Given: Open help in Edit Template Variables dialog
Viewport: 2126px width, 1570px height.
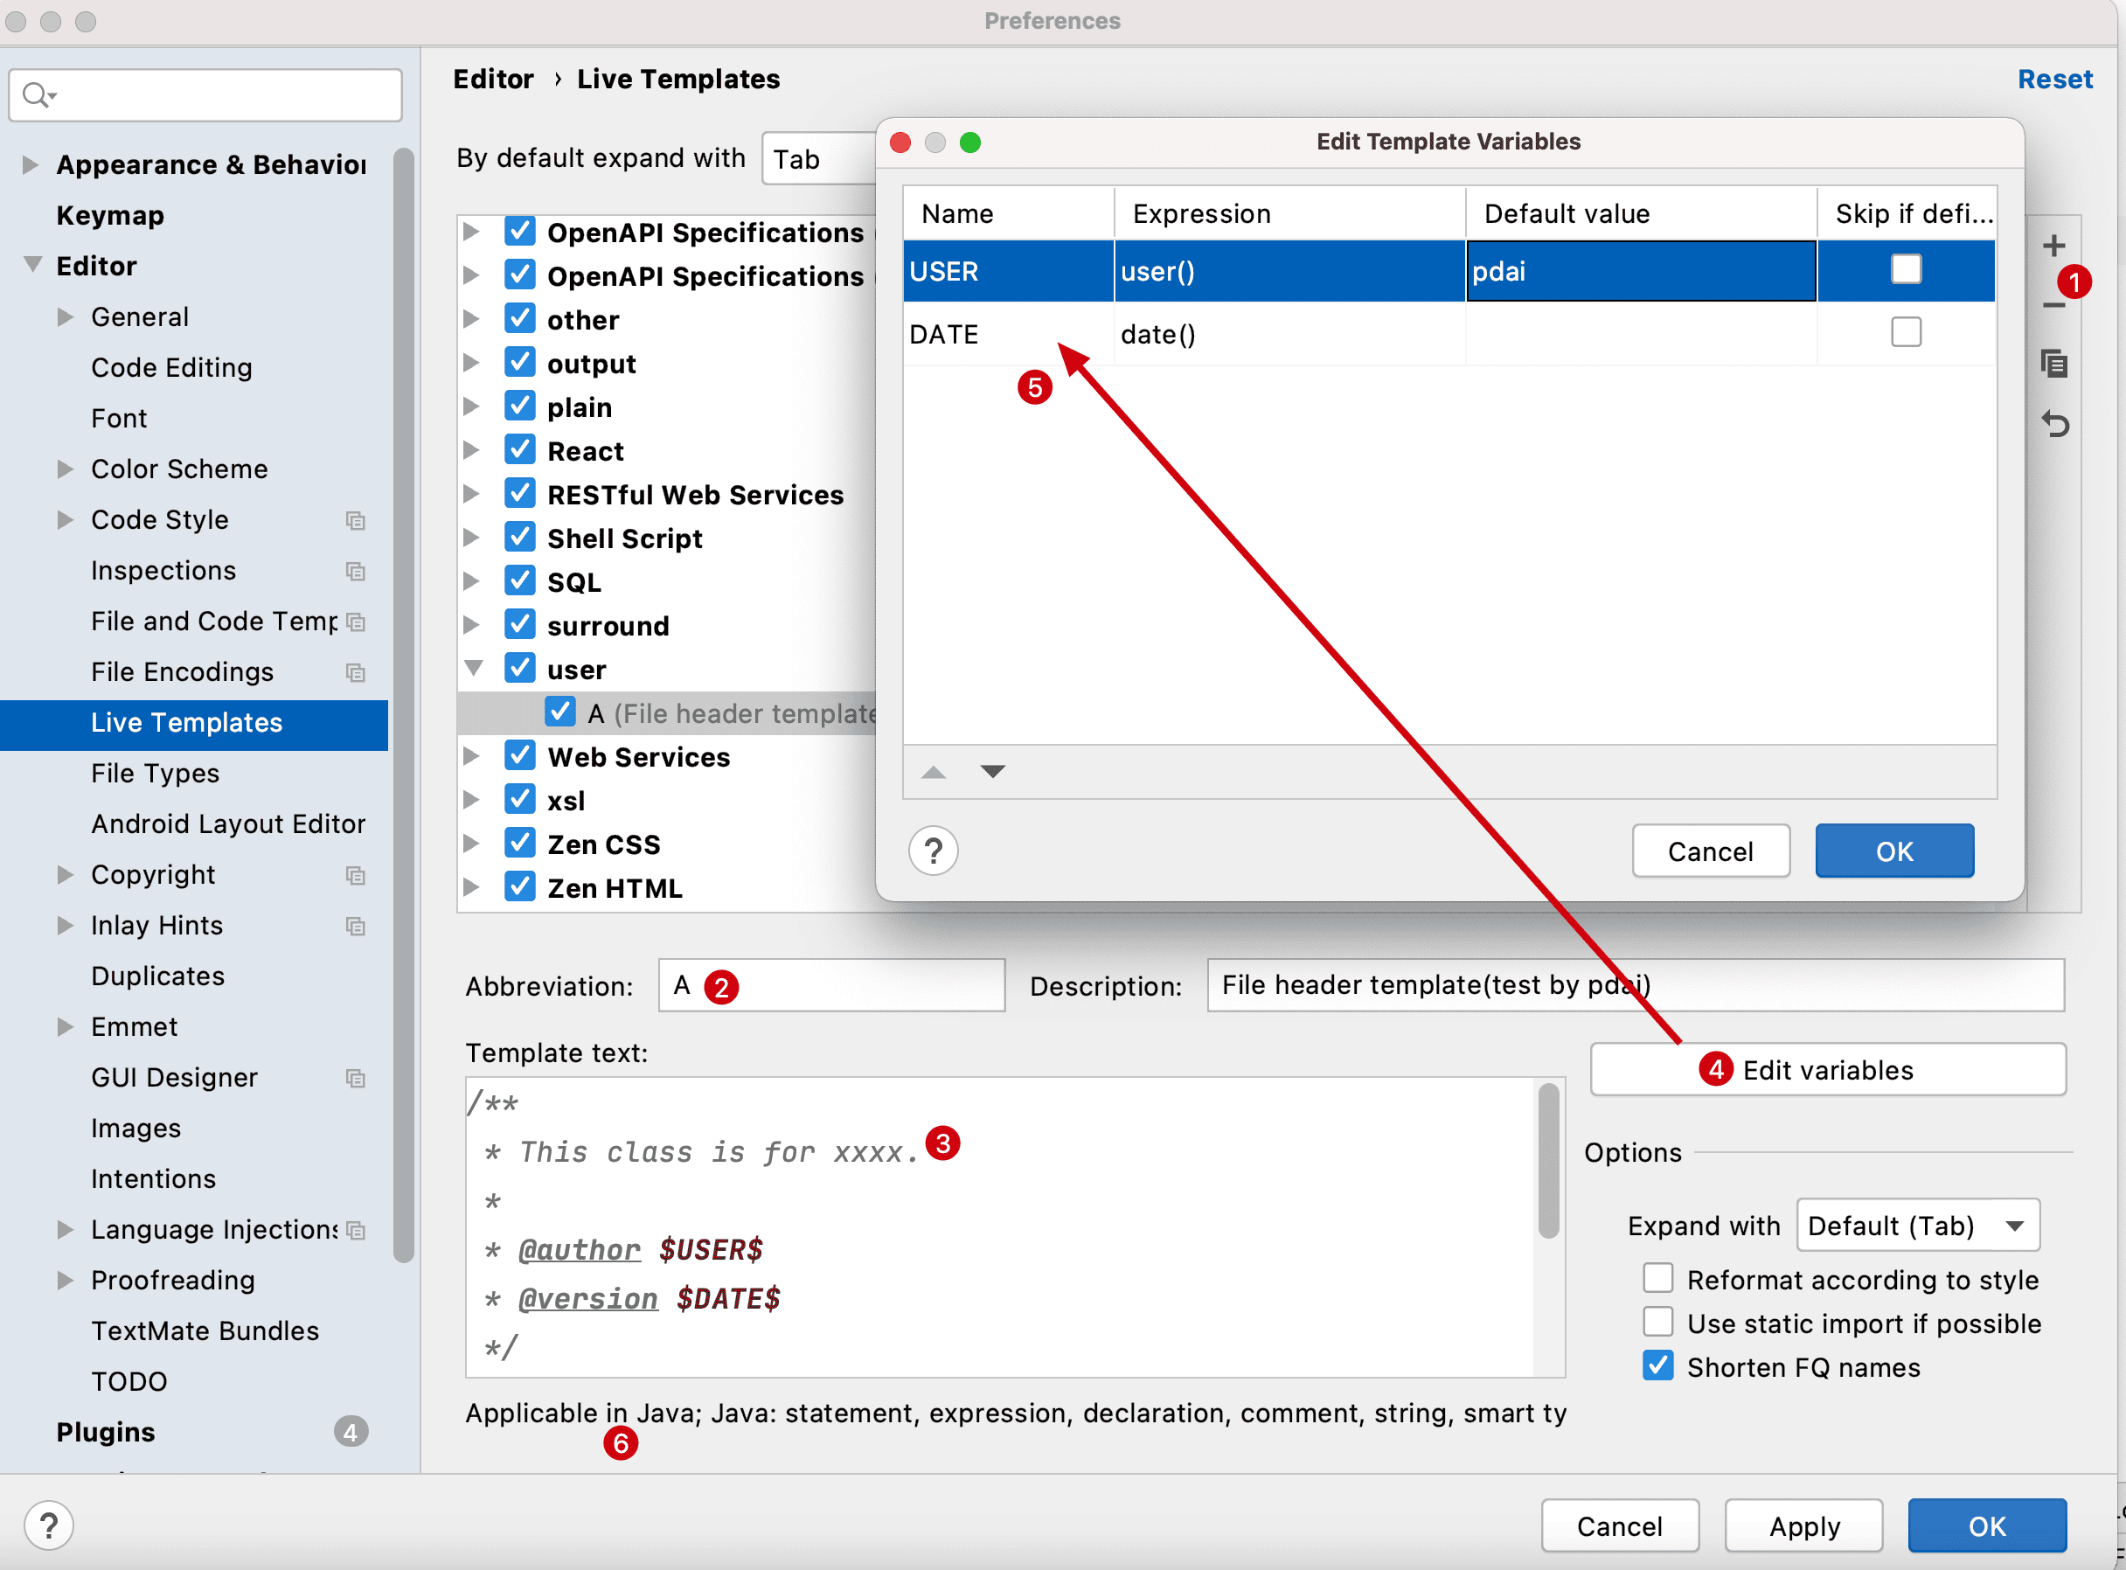Looking at the screenshot, I should [933, 851].
